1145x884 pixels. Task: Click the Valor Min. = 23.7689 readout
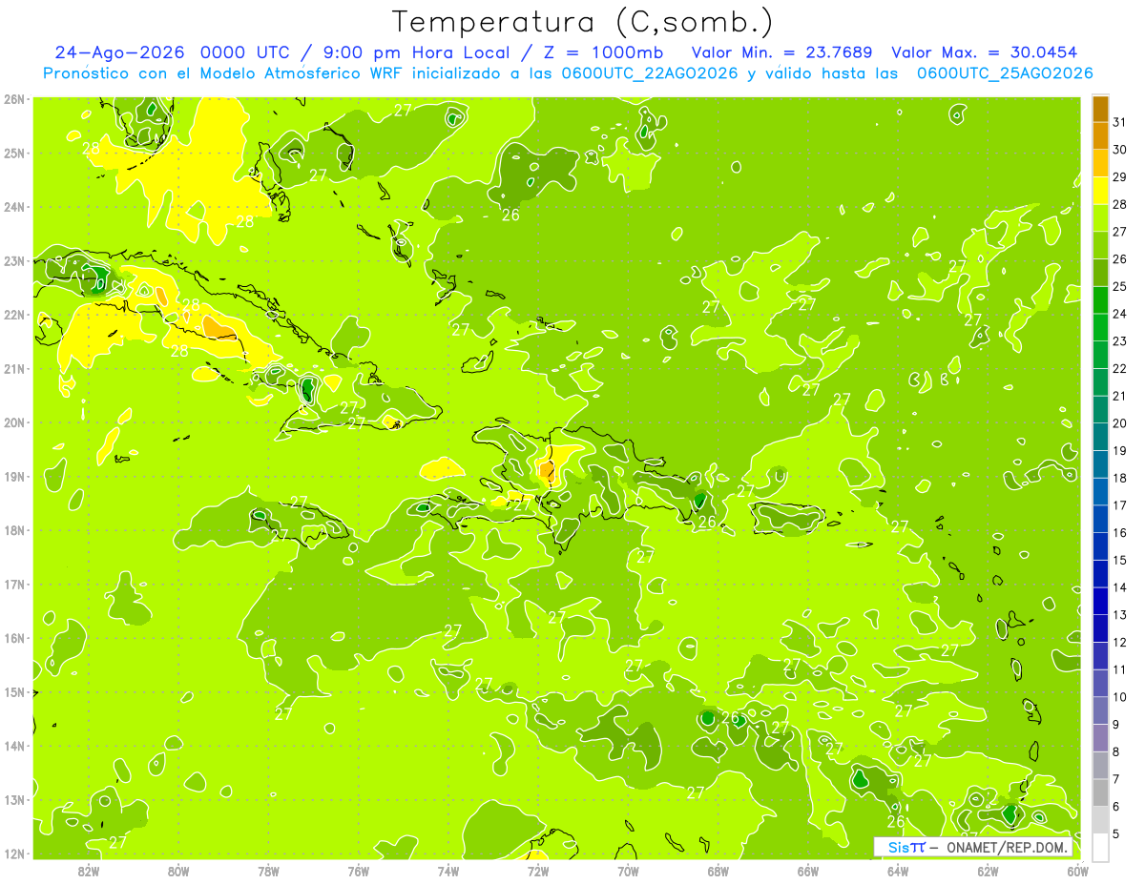coord(782,52)
